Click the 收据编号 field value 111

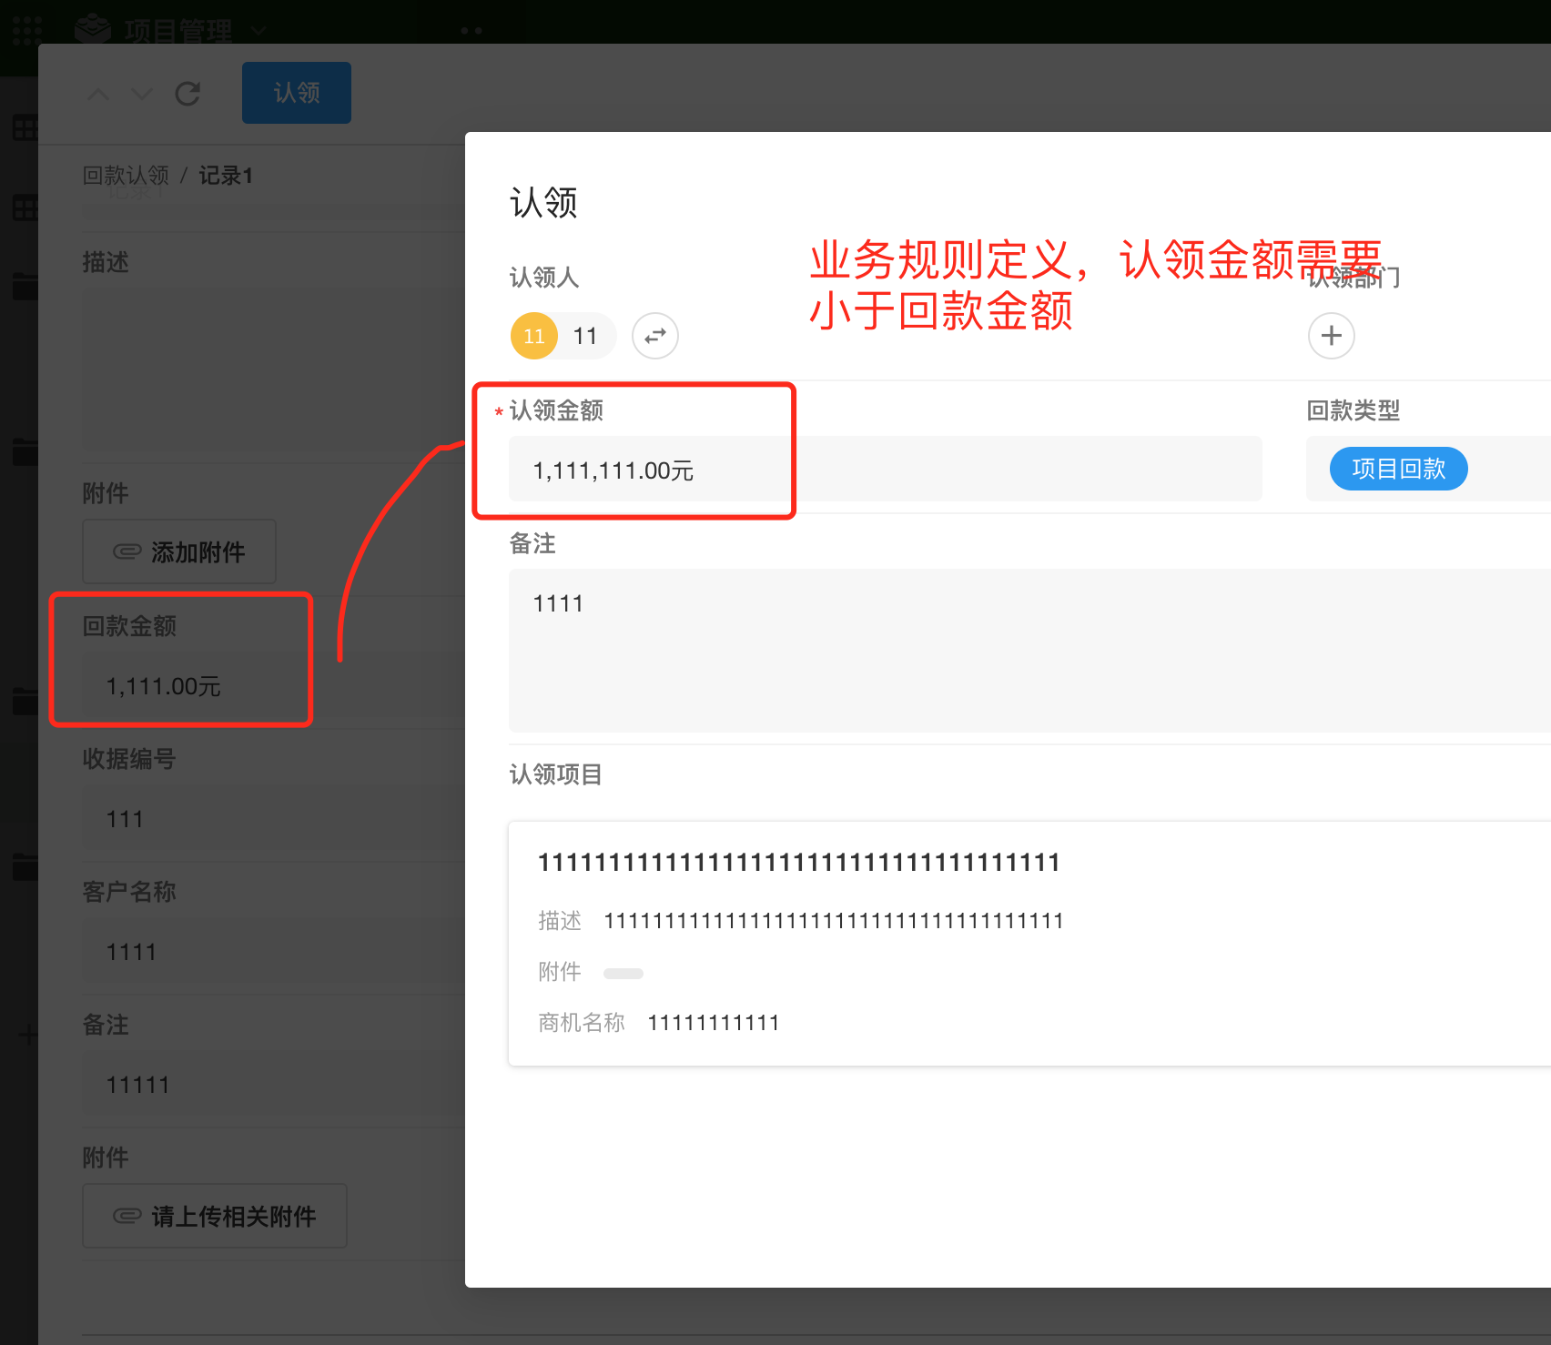(x=126, y=819)
